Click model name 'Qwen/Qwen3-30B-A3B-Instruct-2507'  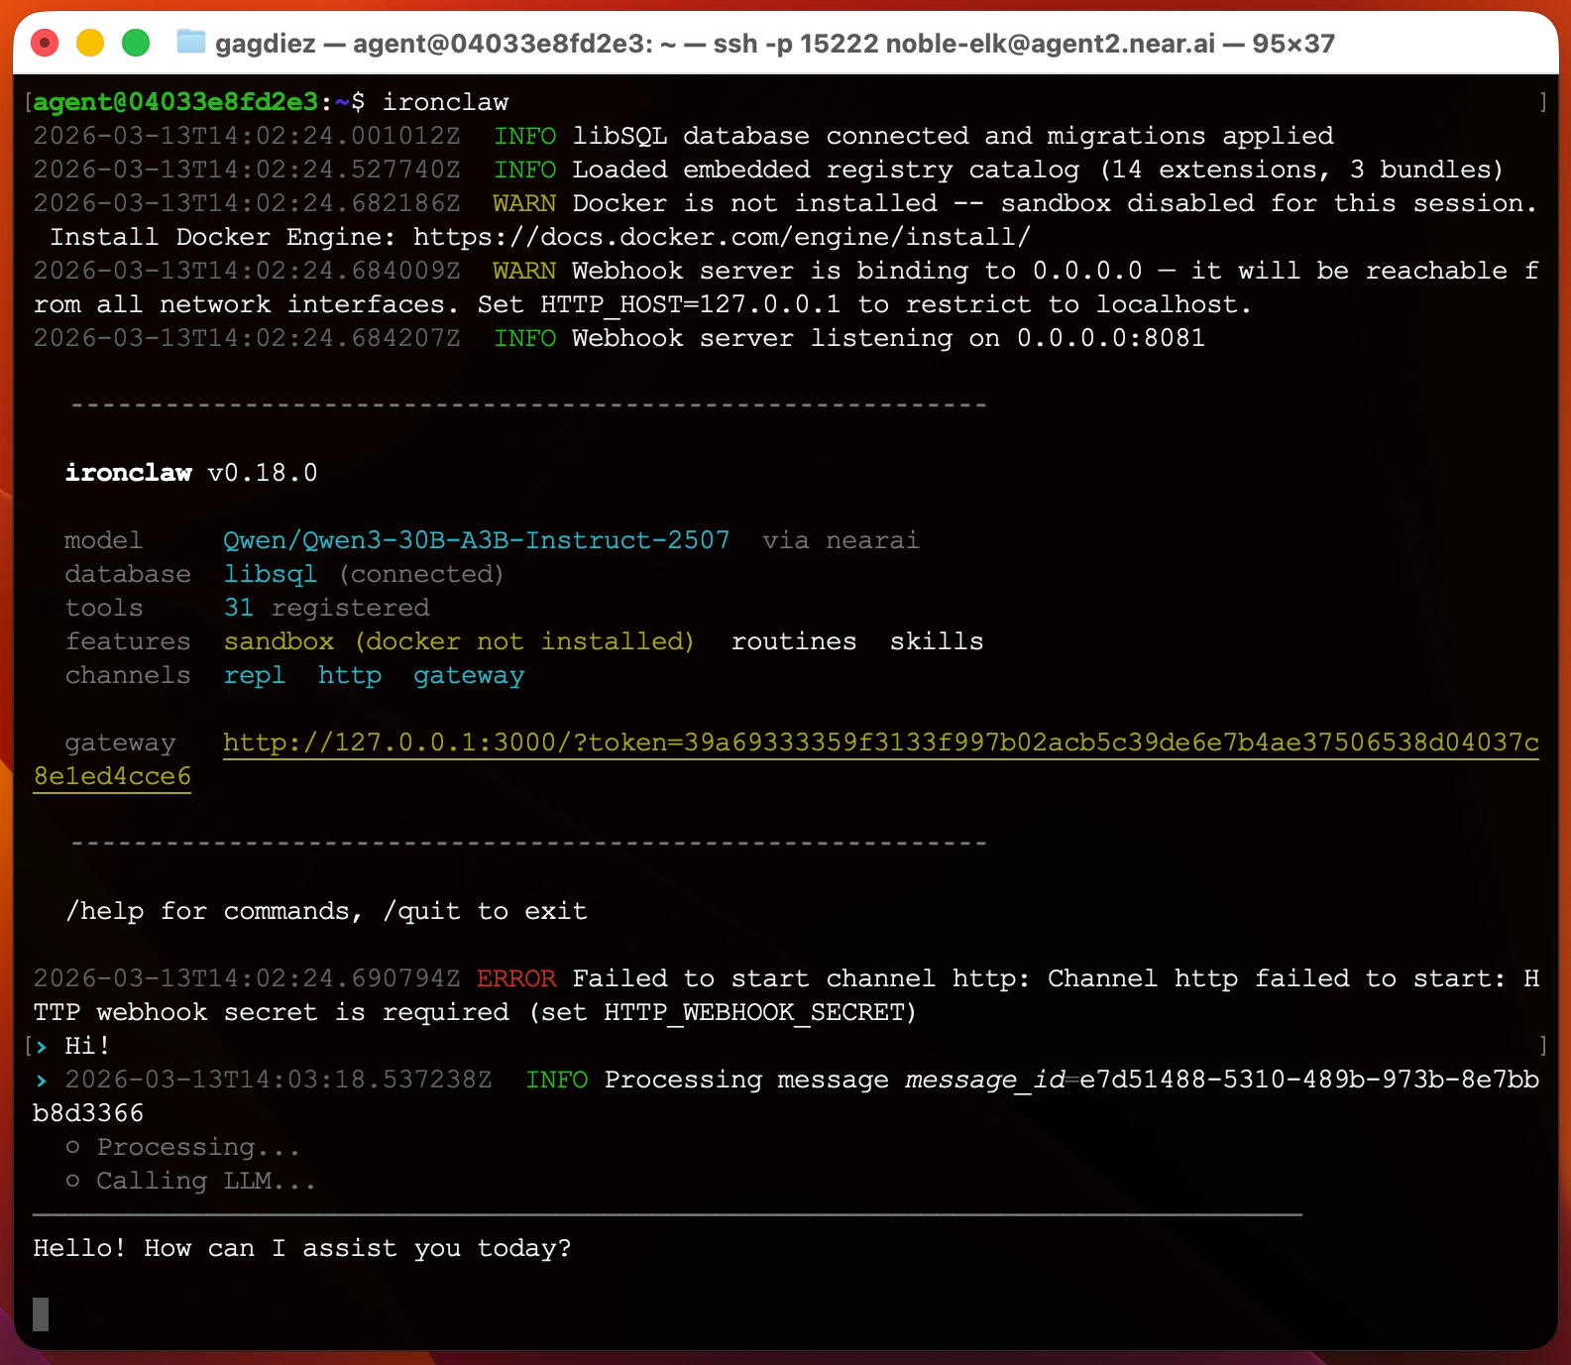(x=477, y=540)
